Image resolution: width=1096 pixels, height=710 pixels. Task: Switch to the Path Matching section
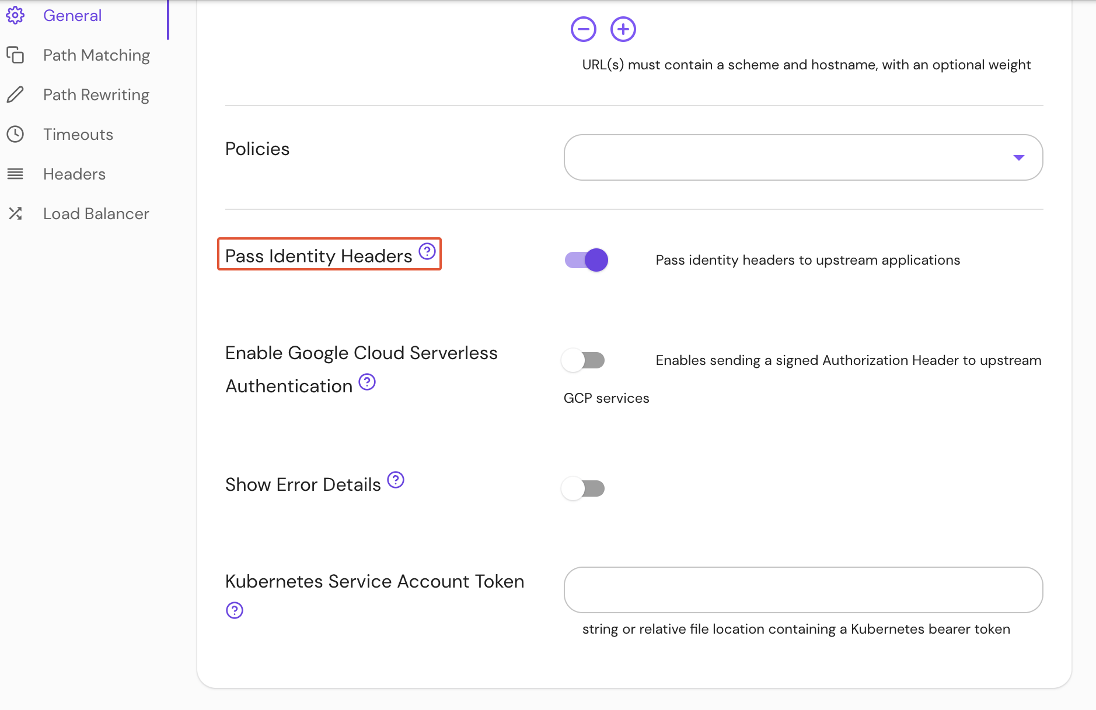(x=96, y=55)
